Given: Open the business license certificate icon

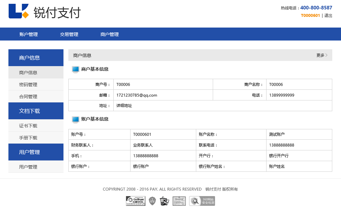Looking at the screenshot, I should (179, 201).
